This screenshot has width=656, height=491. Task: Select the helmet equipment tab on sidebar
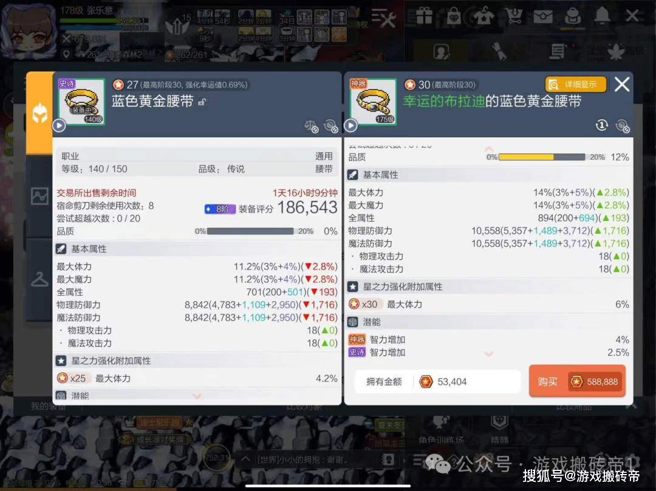39,113
